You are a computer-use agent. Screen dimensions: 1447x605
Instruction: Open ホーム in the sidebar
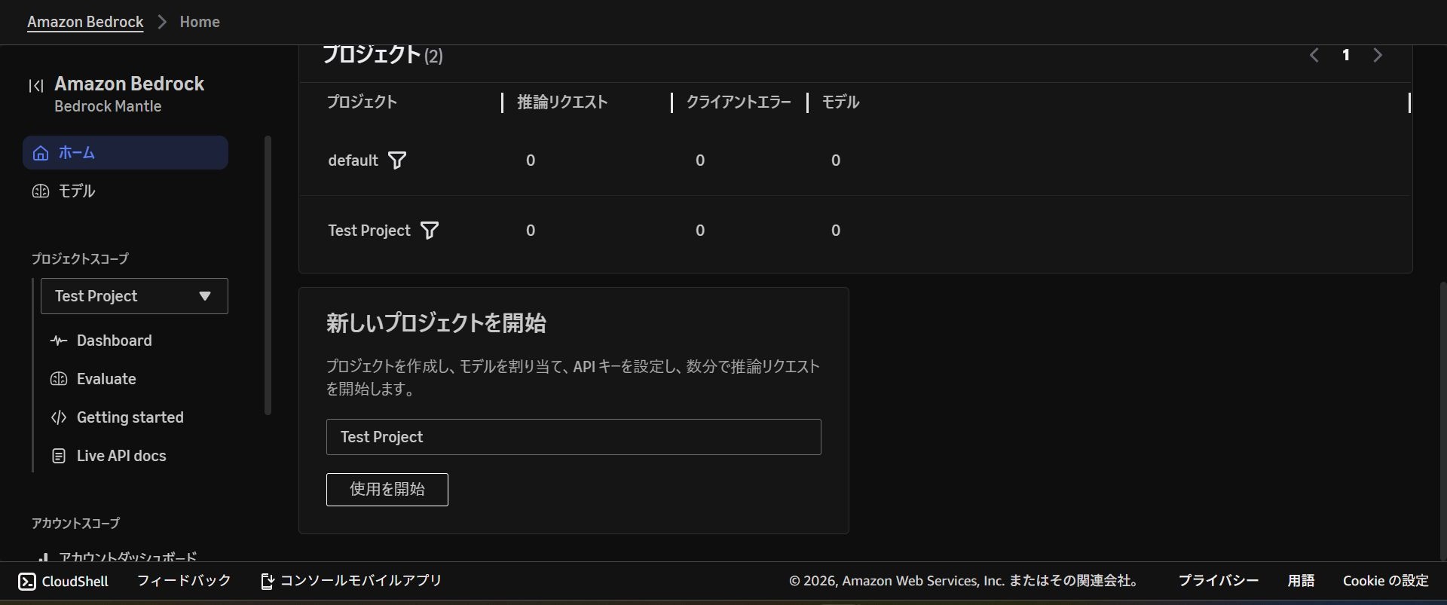coord(125,153)
